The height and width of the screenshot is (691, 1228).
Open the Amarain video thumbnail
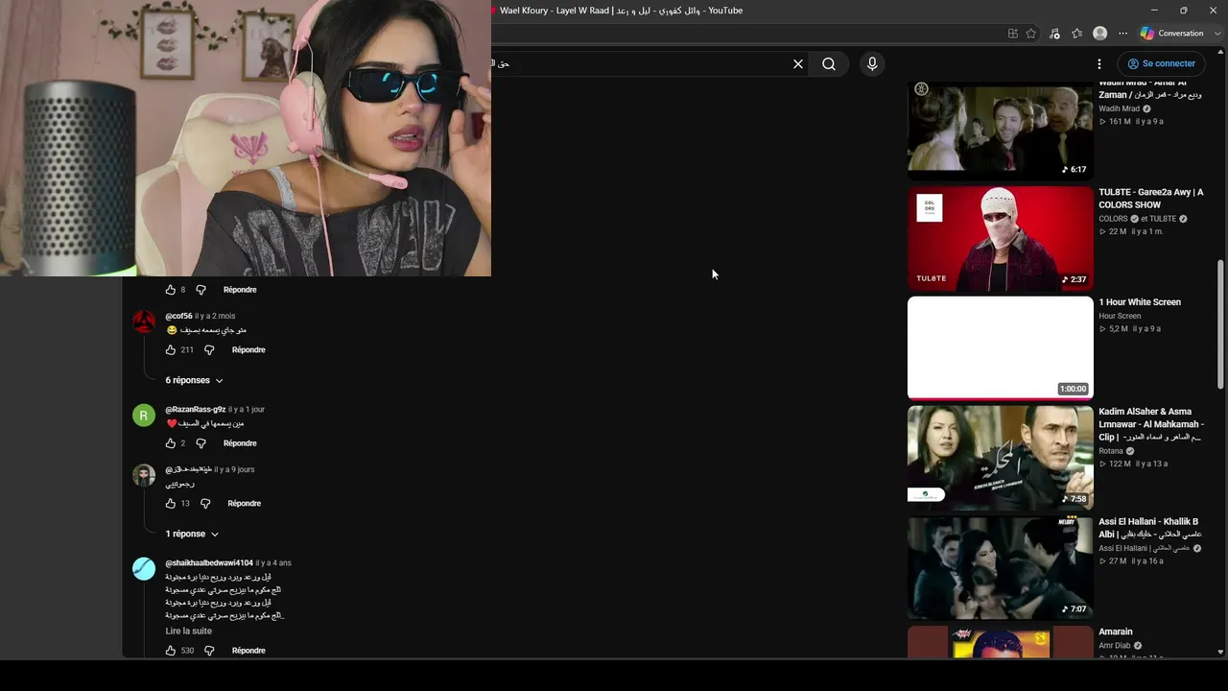click(x=1001, y=642)
